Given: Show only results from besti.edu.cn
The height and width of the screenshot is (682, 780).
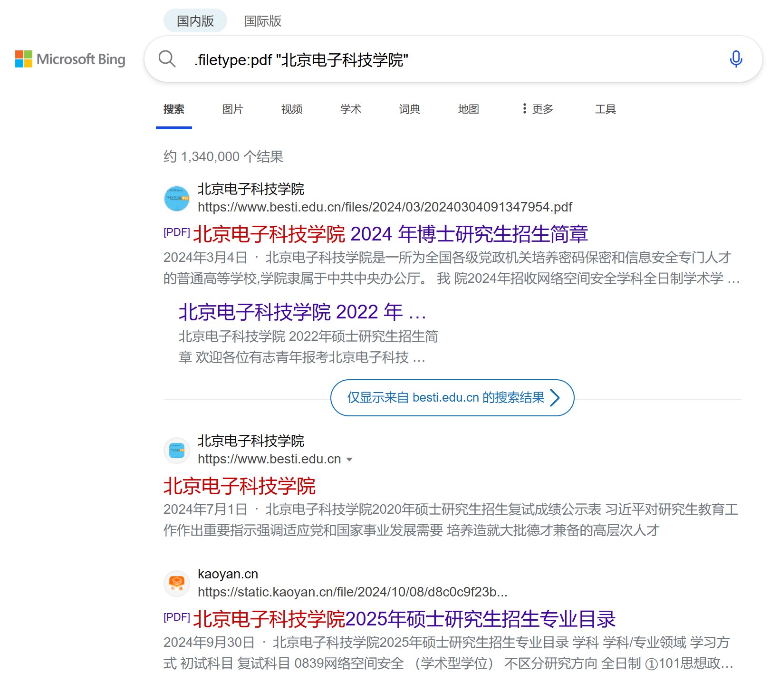Looking at the screenshot, I should click(x=453, y=398).
